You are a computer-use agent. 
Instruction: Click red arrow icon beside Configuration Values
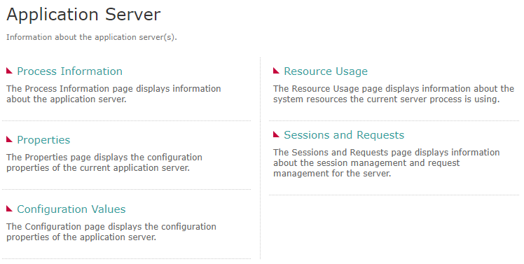[x=9, y=209]
